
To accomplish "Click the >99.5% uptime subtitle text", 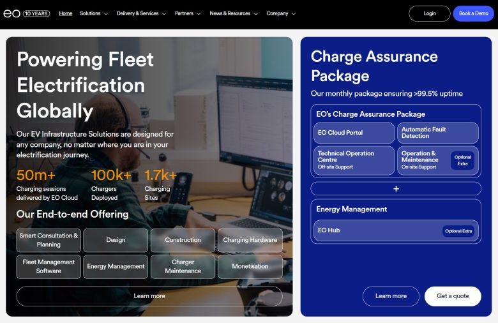I will (x=386, y=93).
